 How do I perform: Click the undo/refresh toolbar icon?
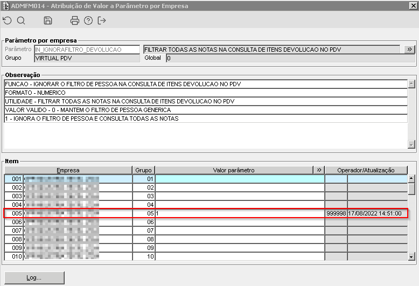[7, 20]
